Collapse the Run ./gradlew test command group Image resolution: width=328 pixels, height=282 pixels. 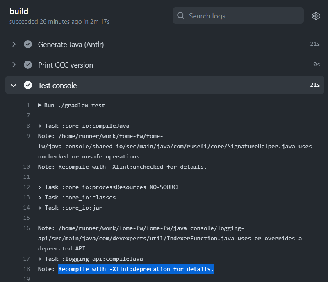pyautogui.click(x=40, y=105)
